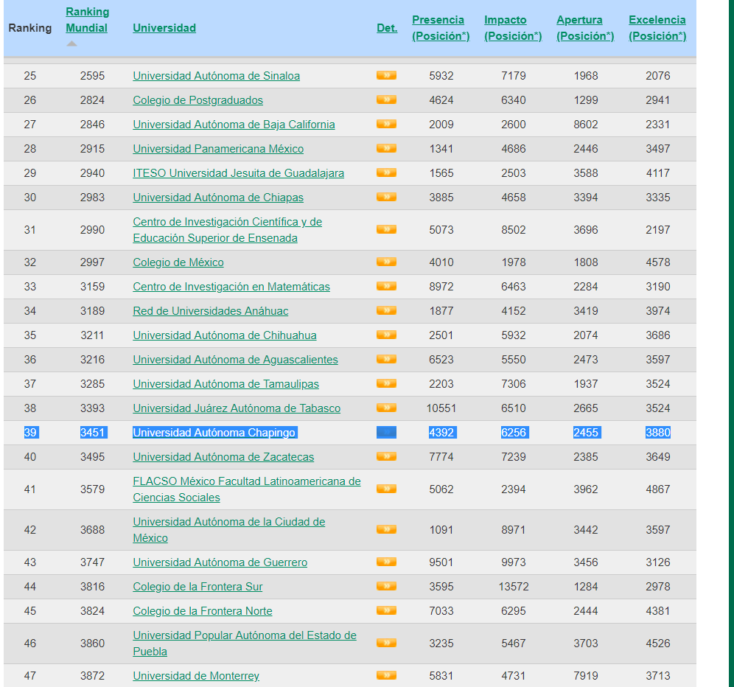This screenshot has height=687, width=734.
Task: Click world ranking 3159 for Centro de Investigación en Matemáticas
Action: [93, 287]
